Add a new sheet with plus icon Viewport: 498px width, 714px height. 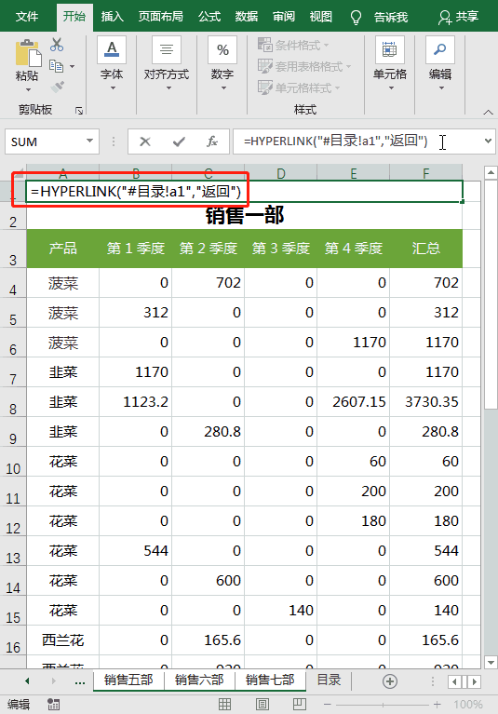coord(390,681)
